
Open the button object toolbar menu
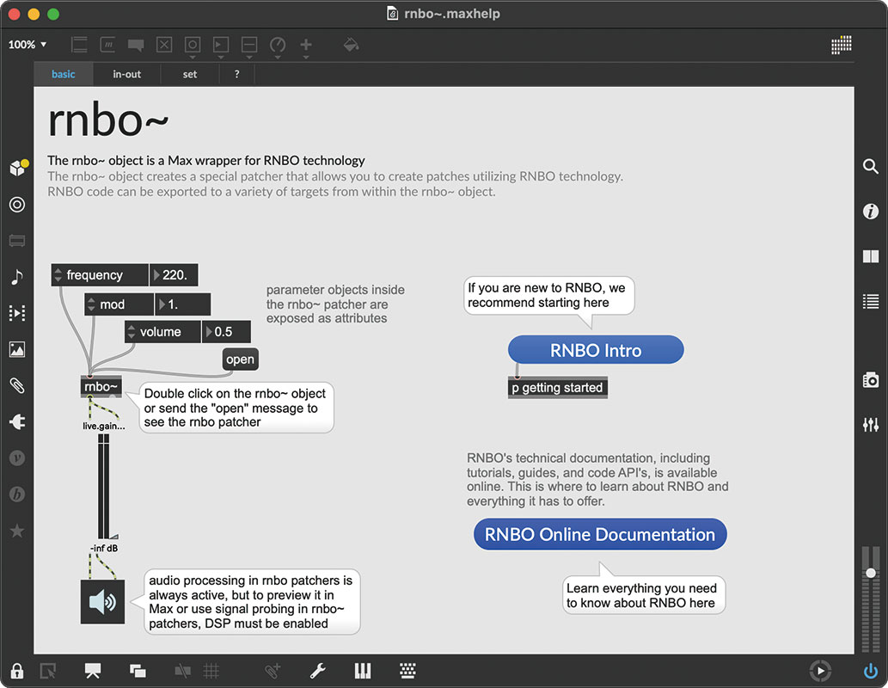193,47
